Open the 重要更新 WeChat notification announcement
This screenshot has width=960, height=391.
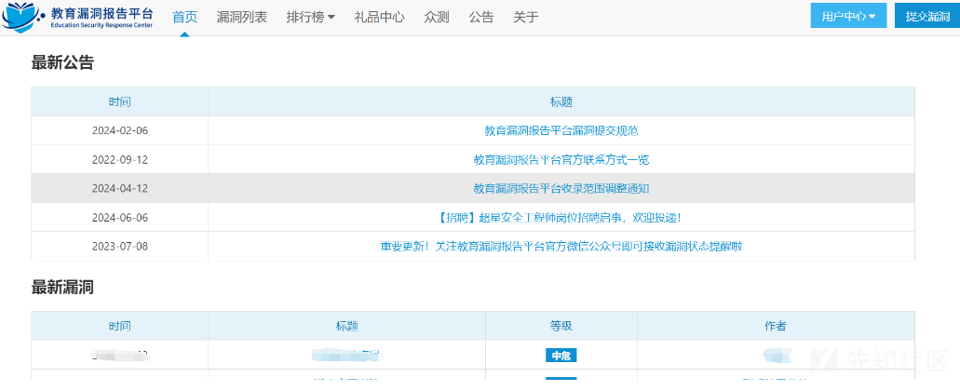click(561, 246)
